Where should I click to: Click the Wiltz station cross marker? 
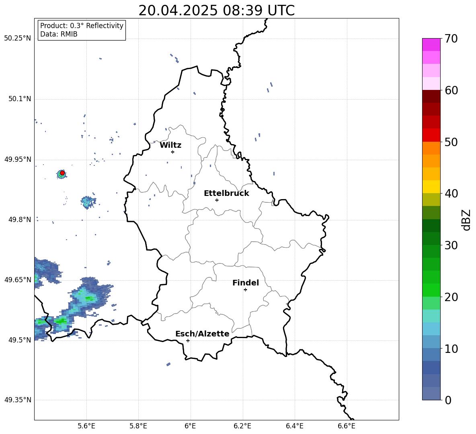tap(172, 152)
